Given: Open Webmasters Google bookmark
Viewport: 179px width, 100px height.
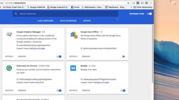Looking at the screenshot, I should point(92,7).
